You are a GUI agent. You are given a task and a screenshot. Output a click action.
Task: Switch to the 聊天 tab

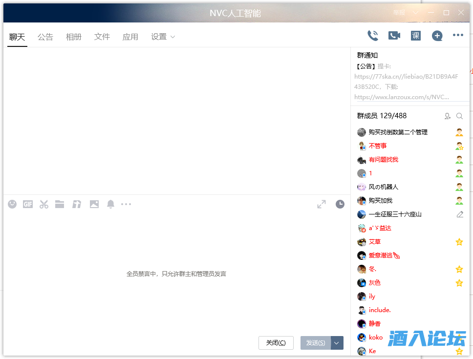pos(17,37)
